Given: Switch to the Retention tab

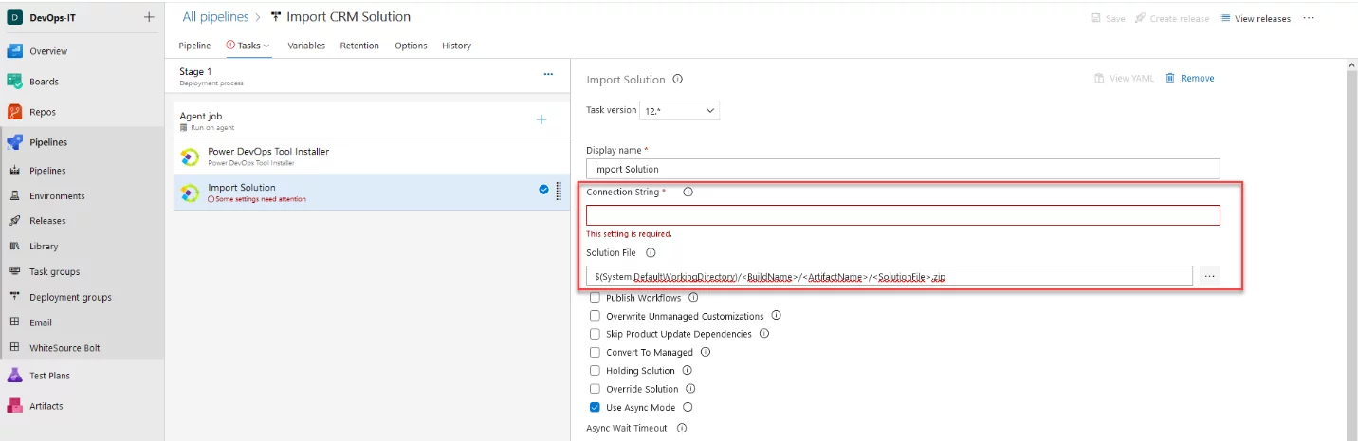Looking at the screenshot, I should point(359,46).
